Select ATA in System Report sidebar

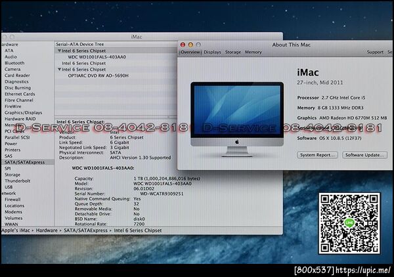click(x=9, y=51)
